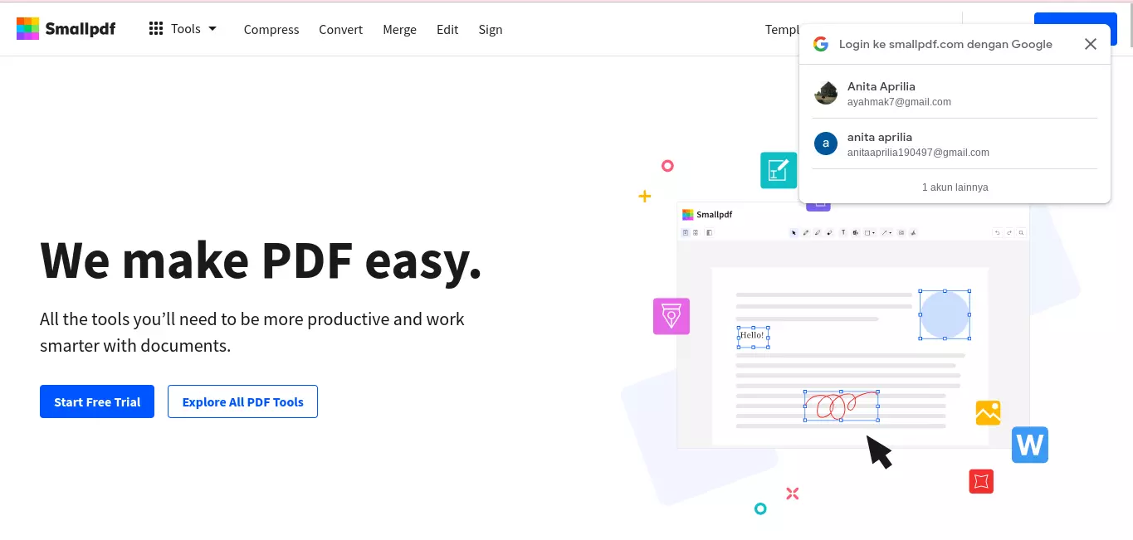Click the blue Word 'W' icon
The width and height of the screenshot is (1133, 540).
[1030, 445]
